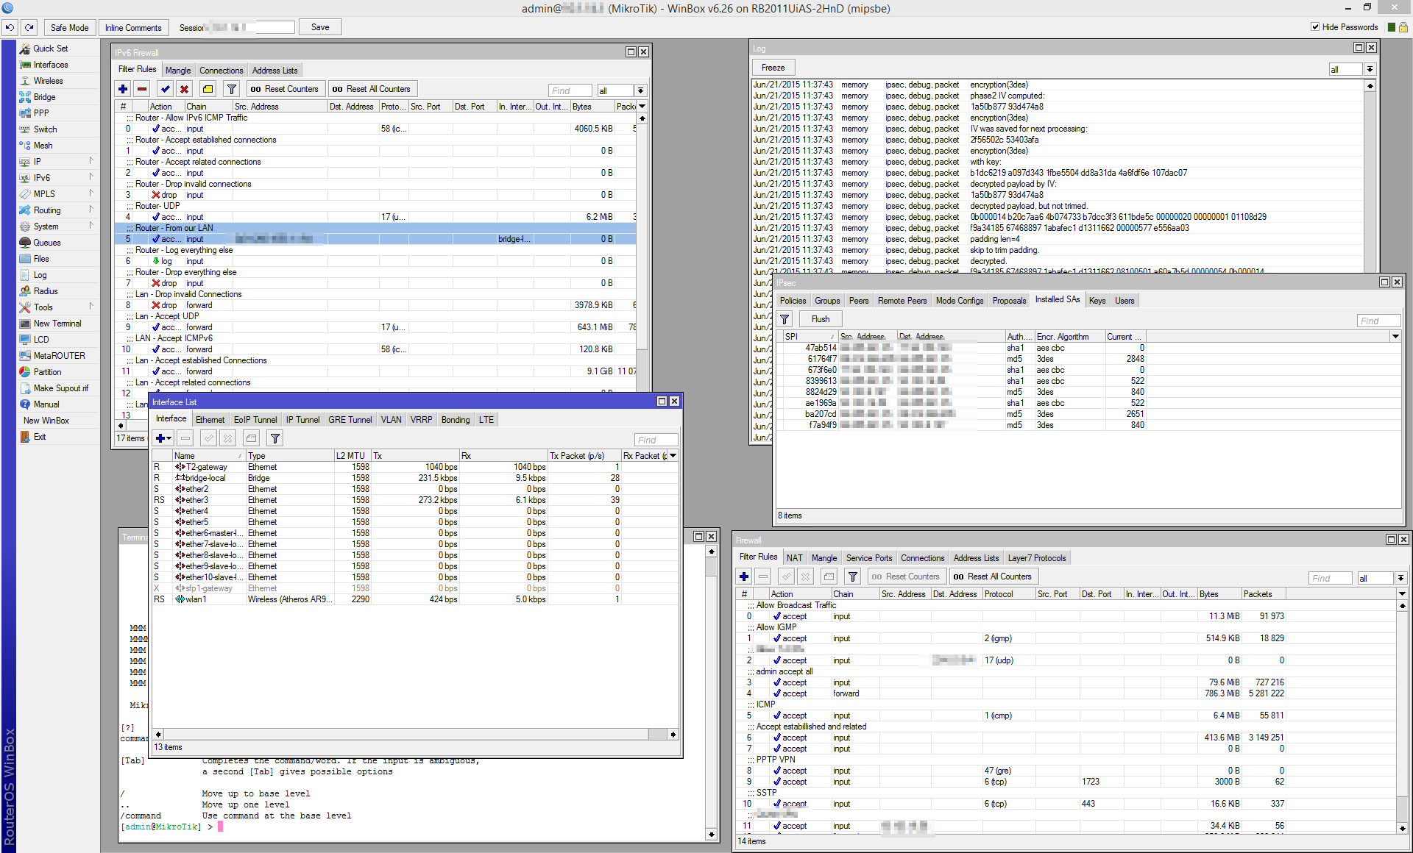The width and height of the screenshot is (1413, 853).
Task: Click the filter funnel in the Firewall window toolbar
Action: pos(853,577)
